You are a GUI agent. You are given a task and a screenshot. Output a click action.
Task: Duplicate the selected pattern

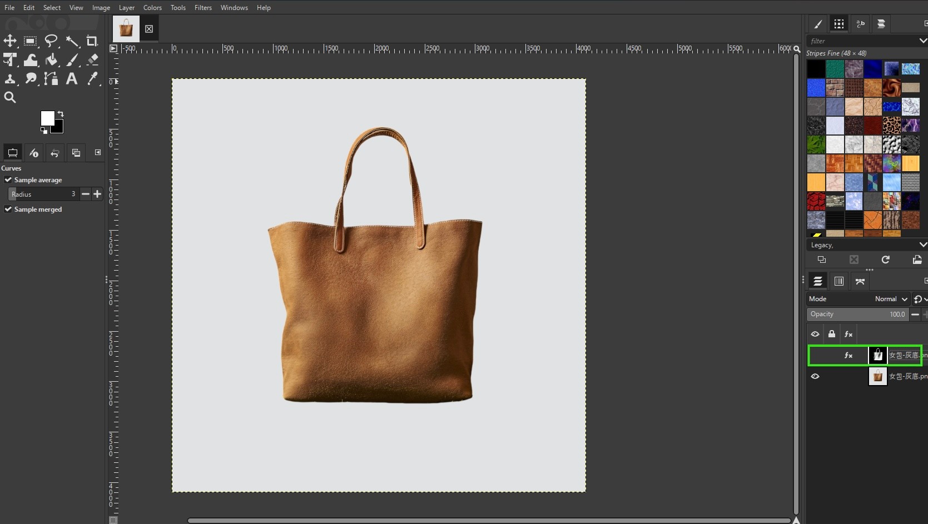(x=822, y=259)
